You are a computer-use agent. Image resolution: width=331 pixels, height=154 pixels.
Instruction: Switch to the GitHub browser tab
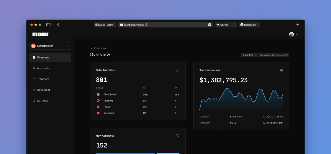pos(226,25)
